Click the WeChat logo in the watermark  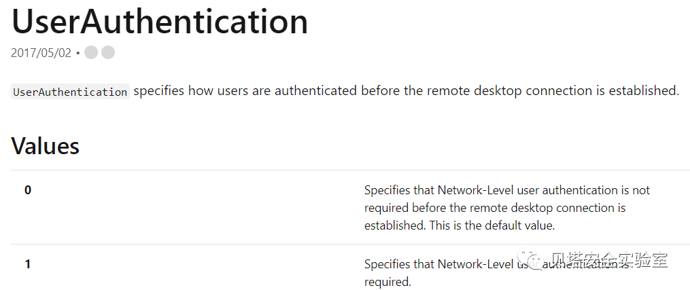533,261
